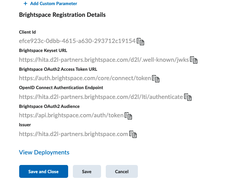
Task: Open the View Deployments link
Action: pos(44,152)
